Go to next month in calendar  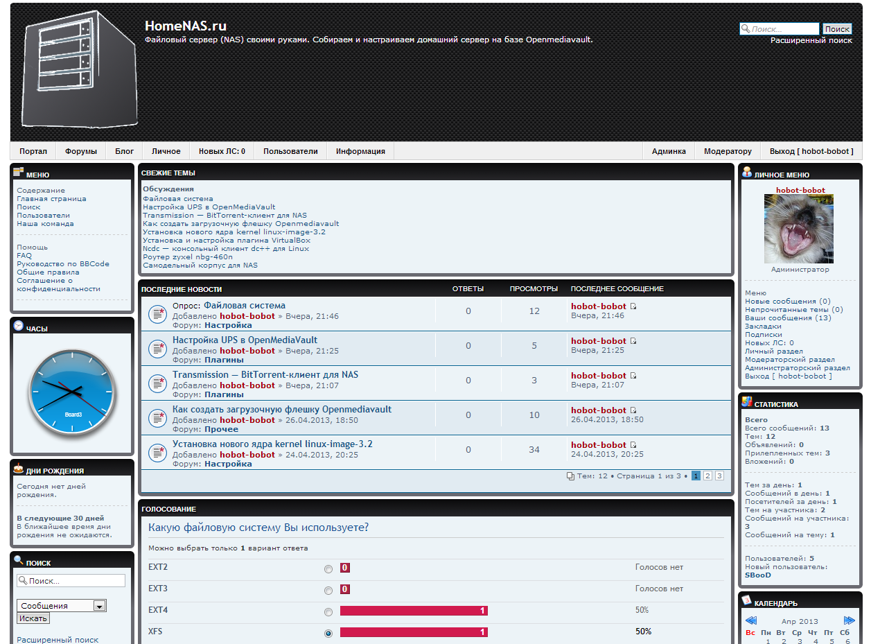pos(850,621)
